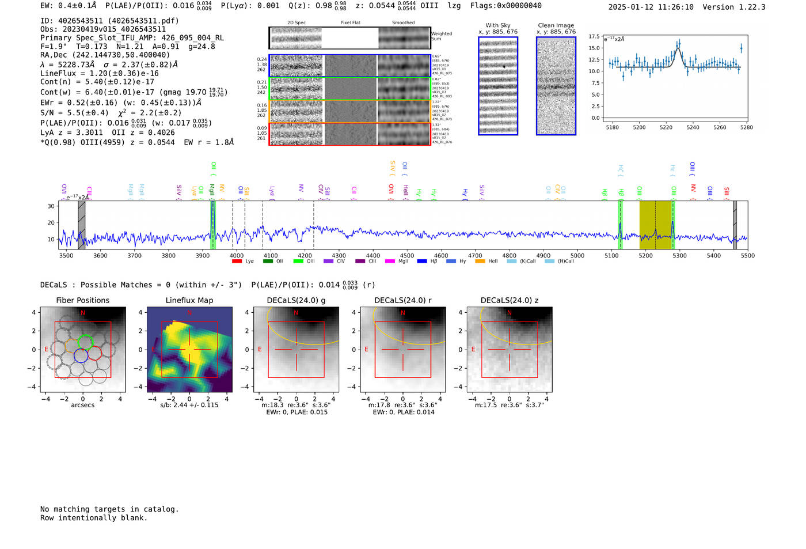Image resolution: width=806 pixels, height=549 pixels.
Task: Click the gray hatched region near 3550 Å
Action: point(82,225)
